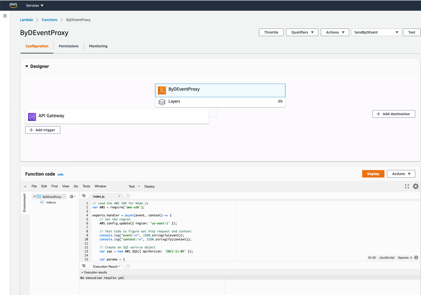Click Add destination button

click(x=394, y=114)
